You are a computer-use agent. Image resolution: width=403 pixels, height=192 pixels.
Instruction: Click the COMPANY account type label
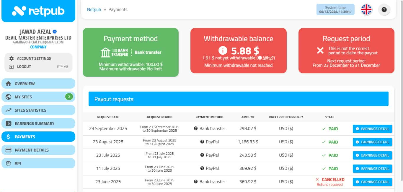click(38, 47)
